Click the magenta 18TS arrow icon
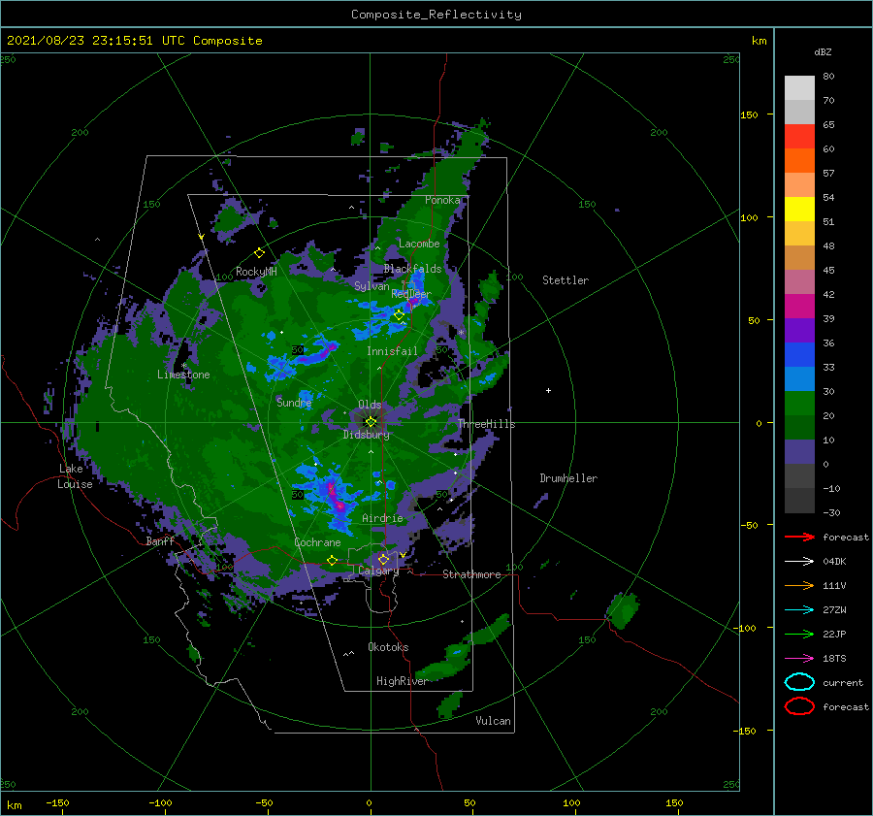This screenshot has width=873, height=816. pyautogui.click(x=799, y=659)
